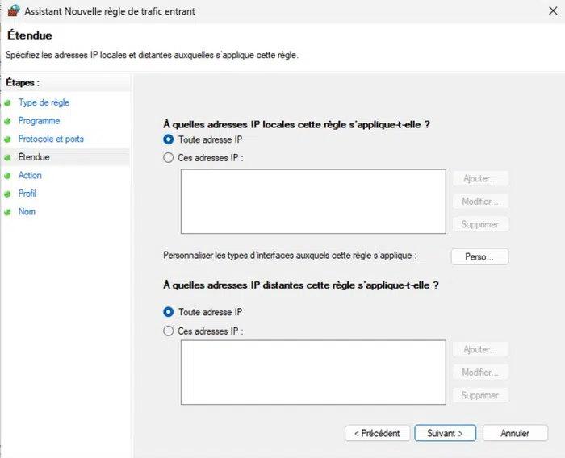Click the Précédent button
Viewport: 565px width, 458px height.
377,433
